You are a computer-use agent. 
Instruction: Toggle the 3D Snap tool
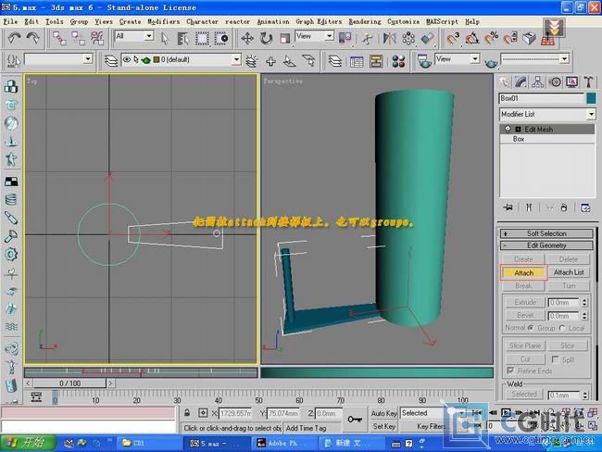point(453,38)
